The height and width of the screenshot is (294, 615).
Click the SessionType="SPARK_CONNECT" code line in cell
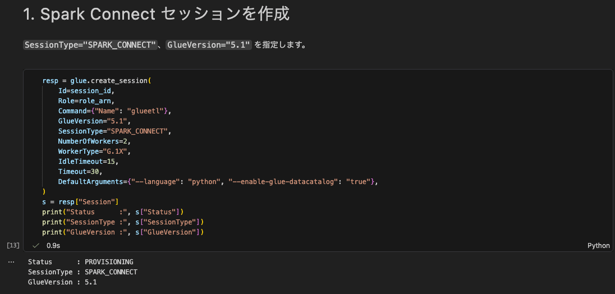pyautogui.click(x=115, y=131)
